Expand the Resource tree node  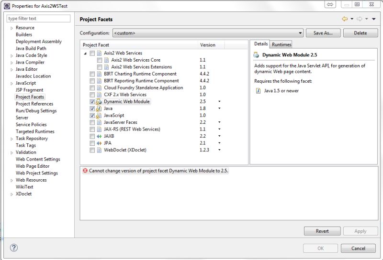[11, 28]
